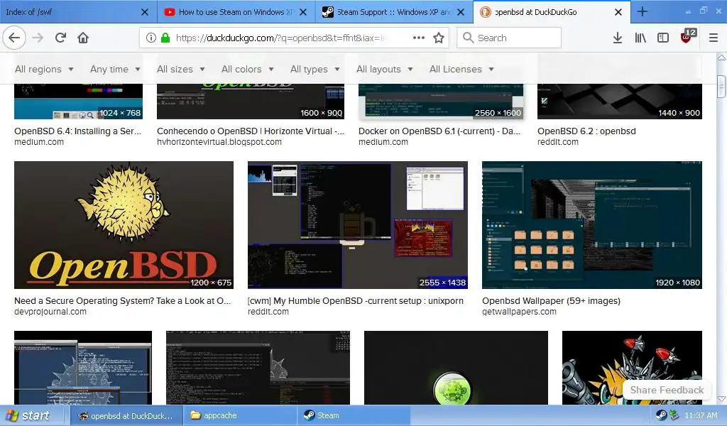727x426 pixels.
Task: Reload the current page
Action: click(x=60, y=38)
